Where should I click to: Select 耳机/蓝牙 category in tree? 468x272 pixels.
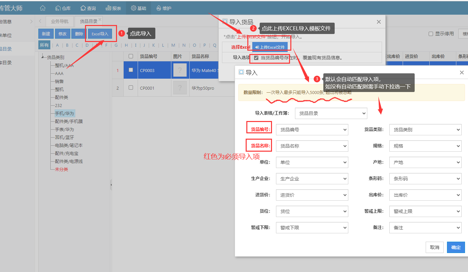(x=64, y=137)
